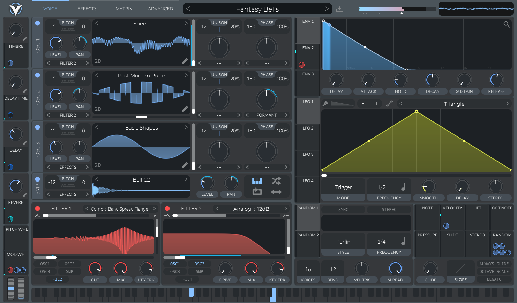Click Filter 1 low-pass shape icon
The width and height of the screenshot is (517, 303).
coord(37,216)
